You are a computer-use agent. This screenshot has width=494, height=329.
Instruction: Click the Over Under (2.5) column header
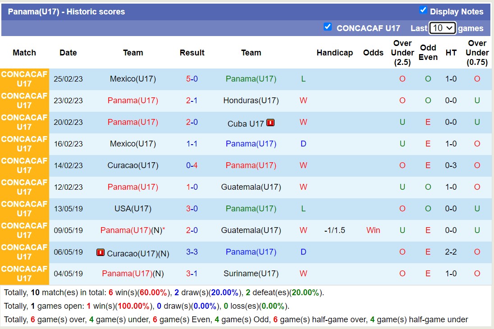[402, 53]
